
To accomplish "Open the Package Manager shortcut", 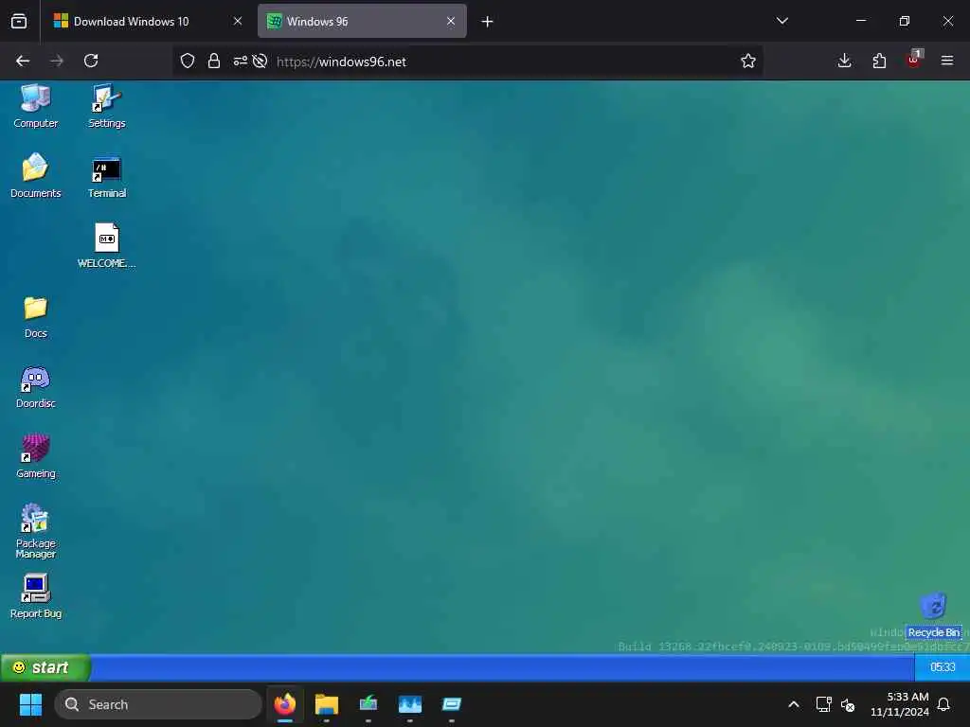I will tap(35, 530).
